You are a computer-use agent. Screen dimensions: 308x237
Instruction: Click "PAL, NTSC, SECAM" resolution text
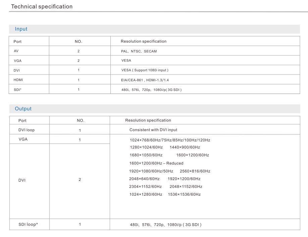139,51
